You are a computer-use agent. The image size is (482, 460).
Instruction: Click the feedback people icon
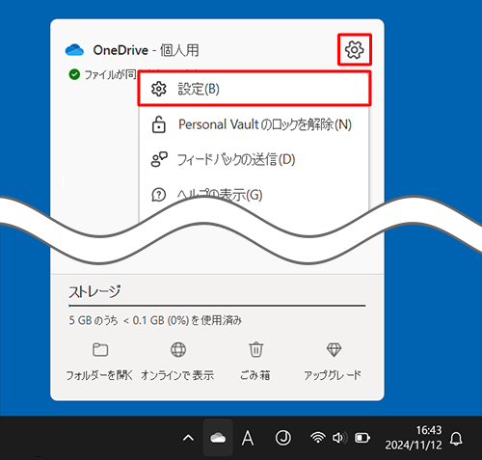click(159, 159)
